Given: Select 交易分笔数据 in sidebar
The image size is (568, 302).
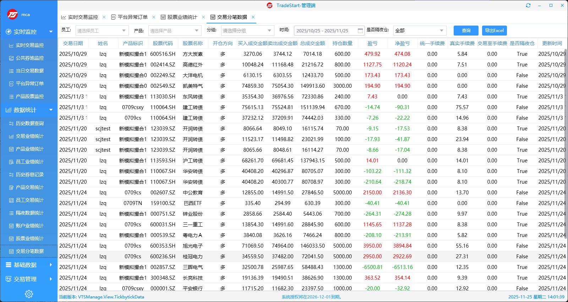Looking at the screenshot, I should click(x=29, y=251).
